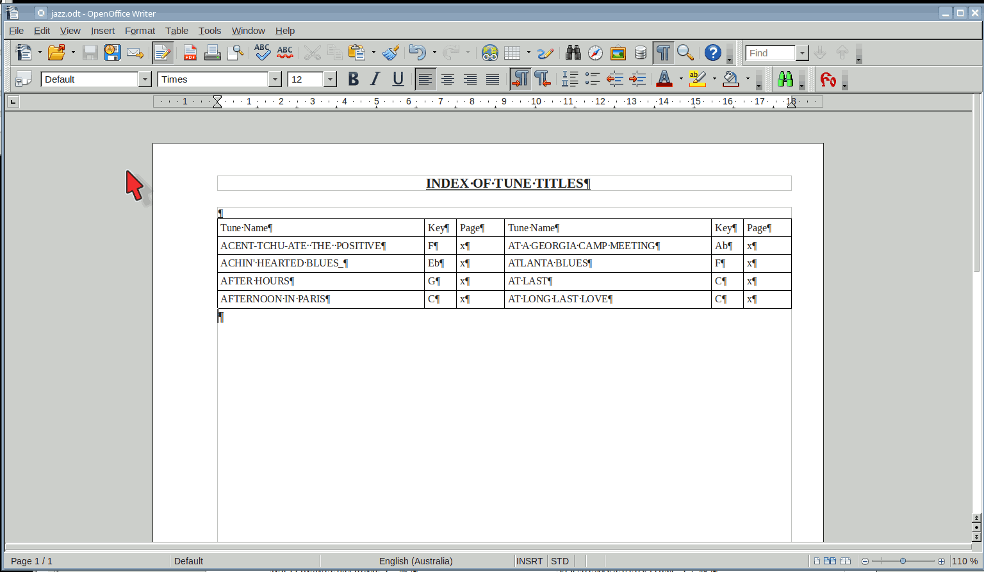This screenshot has height=572, width=984.
Task: Open the Tools menu
Action: (x=209, y=30)
